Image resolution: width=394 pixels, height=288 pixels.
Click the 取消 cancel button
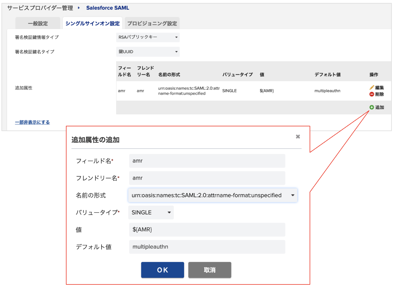pos(210,270)
